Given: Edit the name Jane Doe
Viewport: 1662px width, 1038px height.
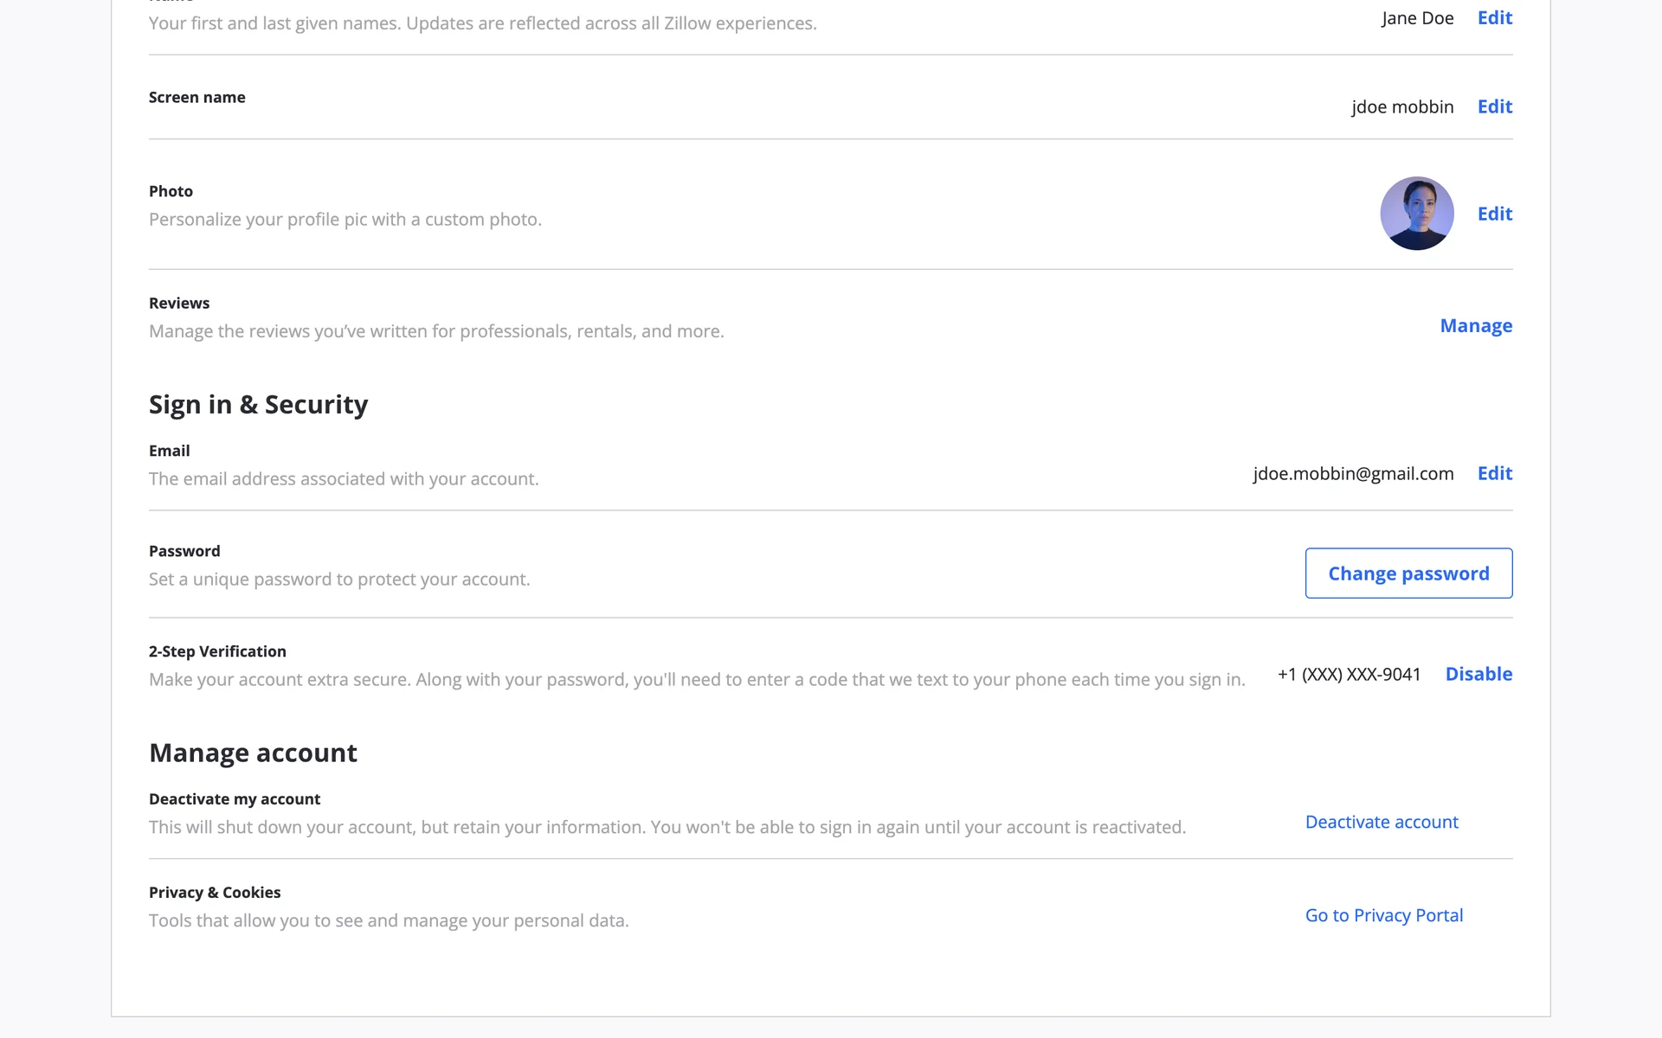Looking at the screenshot, I should [x=1494, y=18].
